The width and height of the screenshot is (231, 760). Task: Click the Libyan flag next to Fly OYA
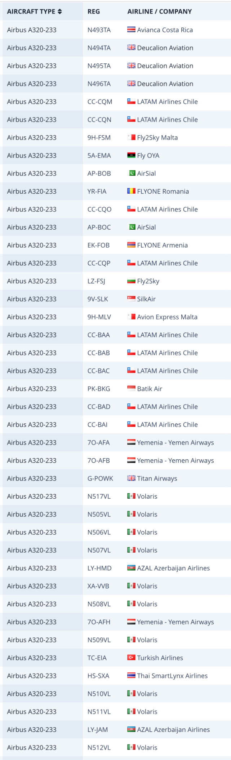[x=131, y=155]
